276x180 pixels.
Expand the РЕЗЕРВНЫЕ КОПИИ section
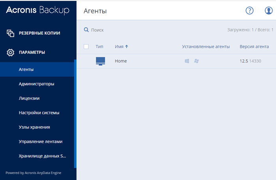[39, 33]
